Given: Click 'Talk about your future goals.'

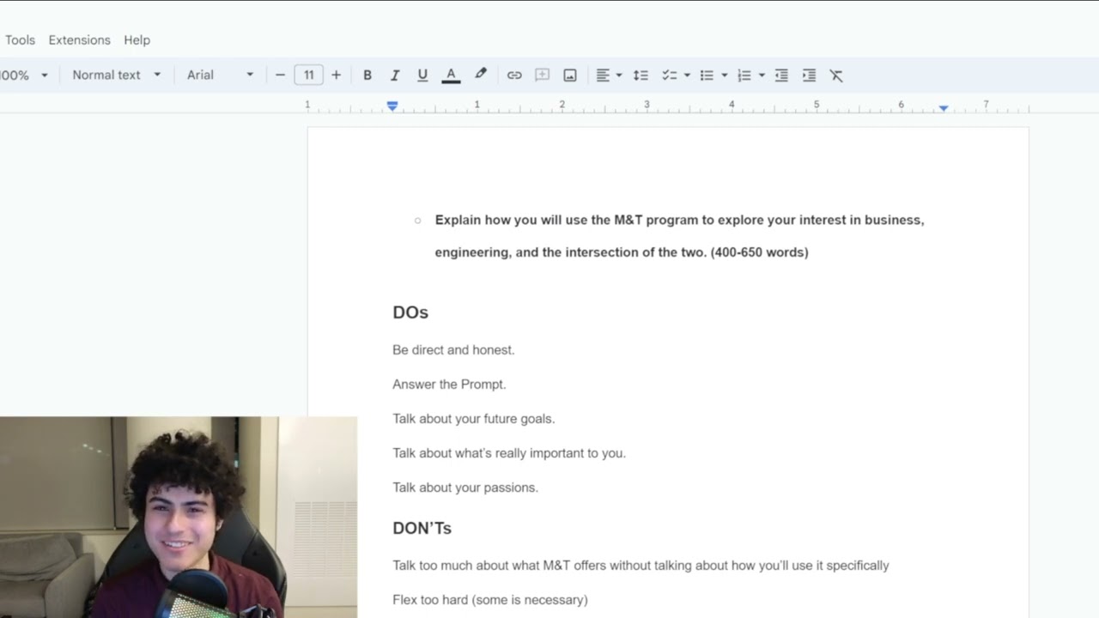Looking at the screenshot, I should (474, 419).
